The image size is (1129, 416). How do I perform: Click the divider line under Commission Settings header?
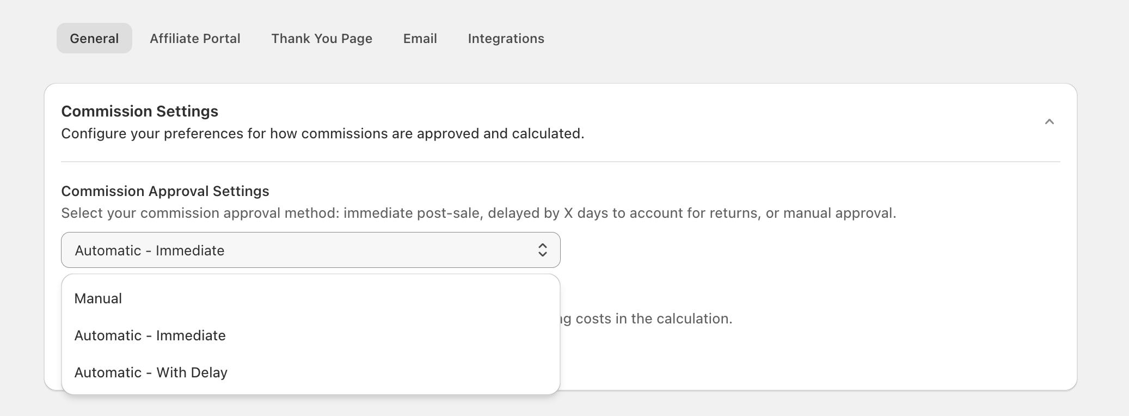tap(560, 162)
